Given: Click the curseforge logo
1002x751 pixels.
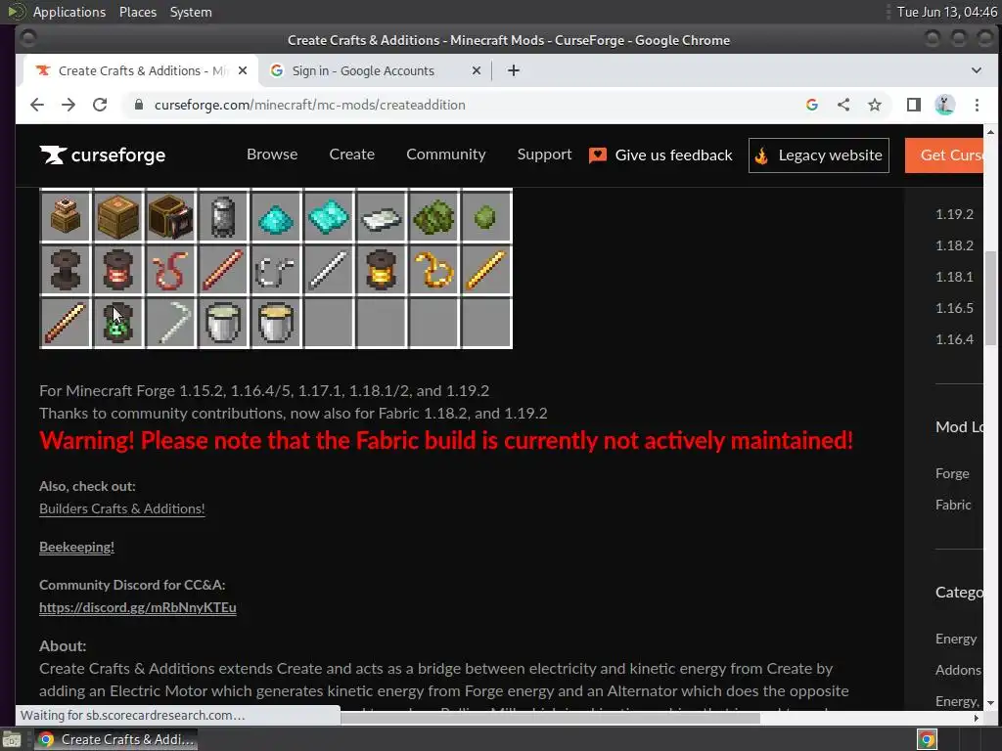Looking at the screenshot, I should pos(102,155).
